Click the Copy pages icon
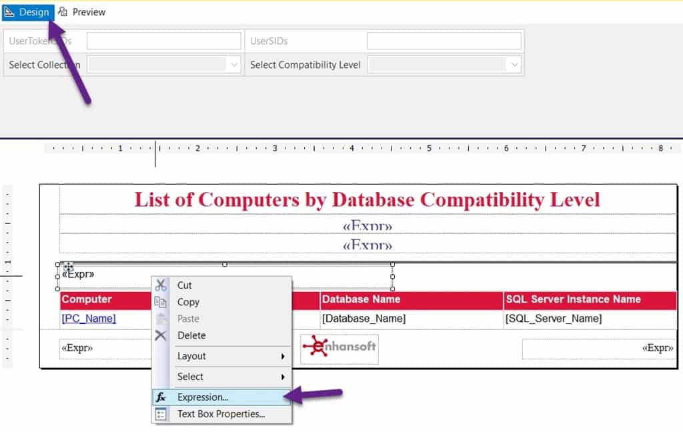683x432 pixels. (x=161, y=302)
